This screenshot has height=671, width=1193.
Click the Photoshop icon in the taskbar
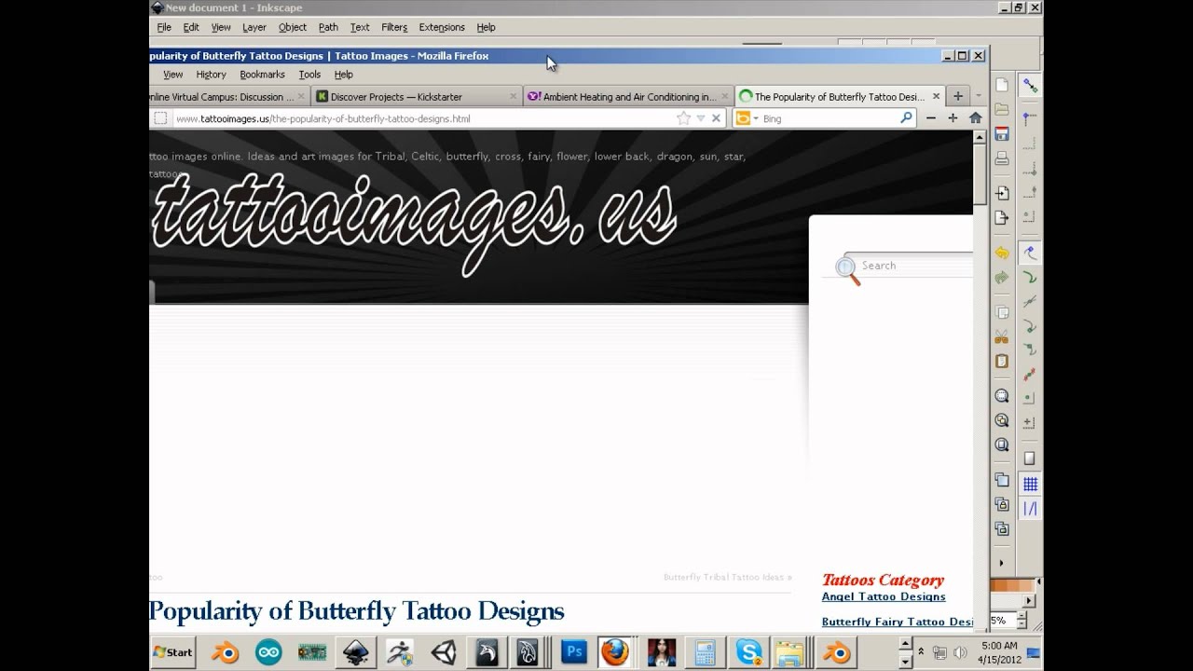point(574,652)
